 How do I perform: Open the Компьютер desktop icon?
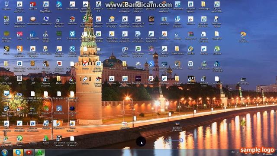pyautogui.click(x=46, y=20)
